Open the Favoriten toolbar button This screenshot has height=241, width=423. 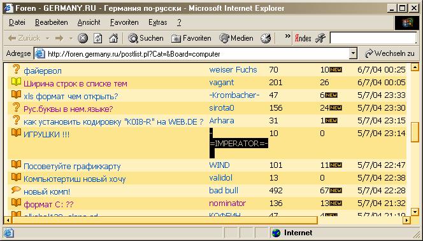(191, 38)
